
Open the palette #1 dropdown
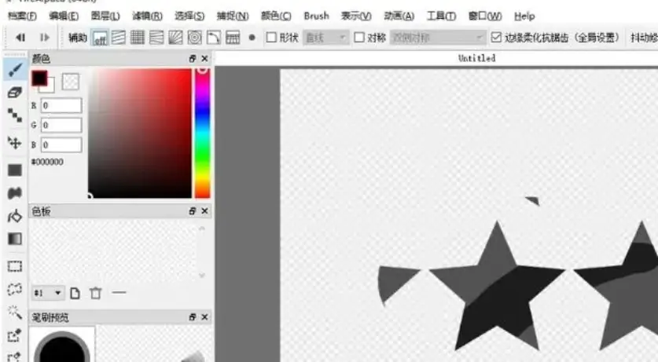[x=48, y=293]
